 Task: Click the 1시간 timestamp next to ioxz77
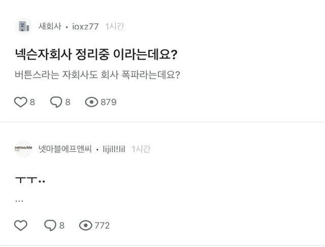(115, 26)
